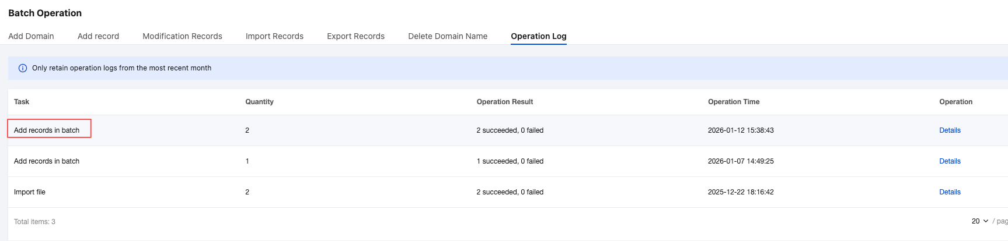Open Details for the 2026-01-12 batch task
Image resolution: width=1008 pixels, height=241 pixels.
[x=950, y=130]
